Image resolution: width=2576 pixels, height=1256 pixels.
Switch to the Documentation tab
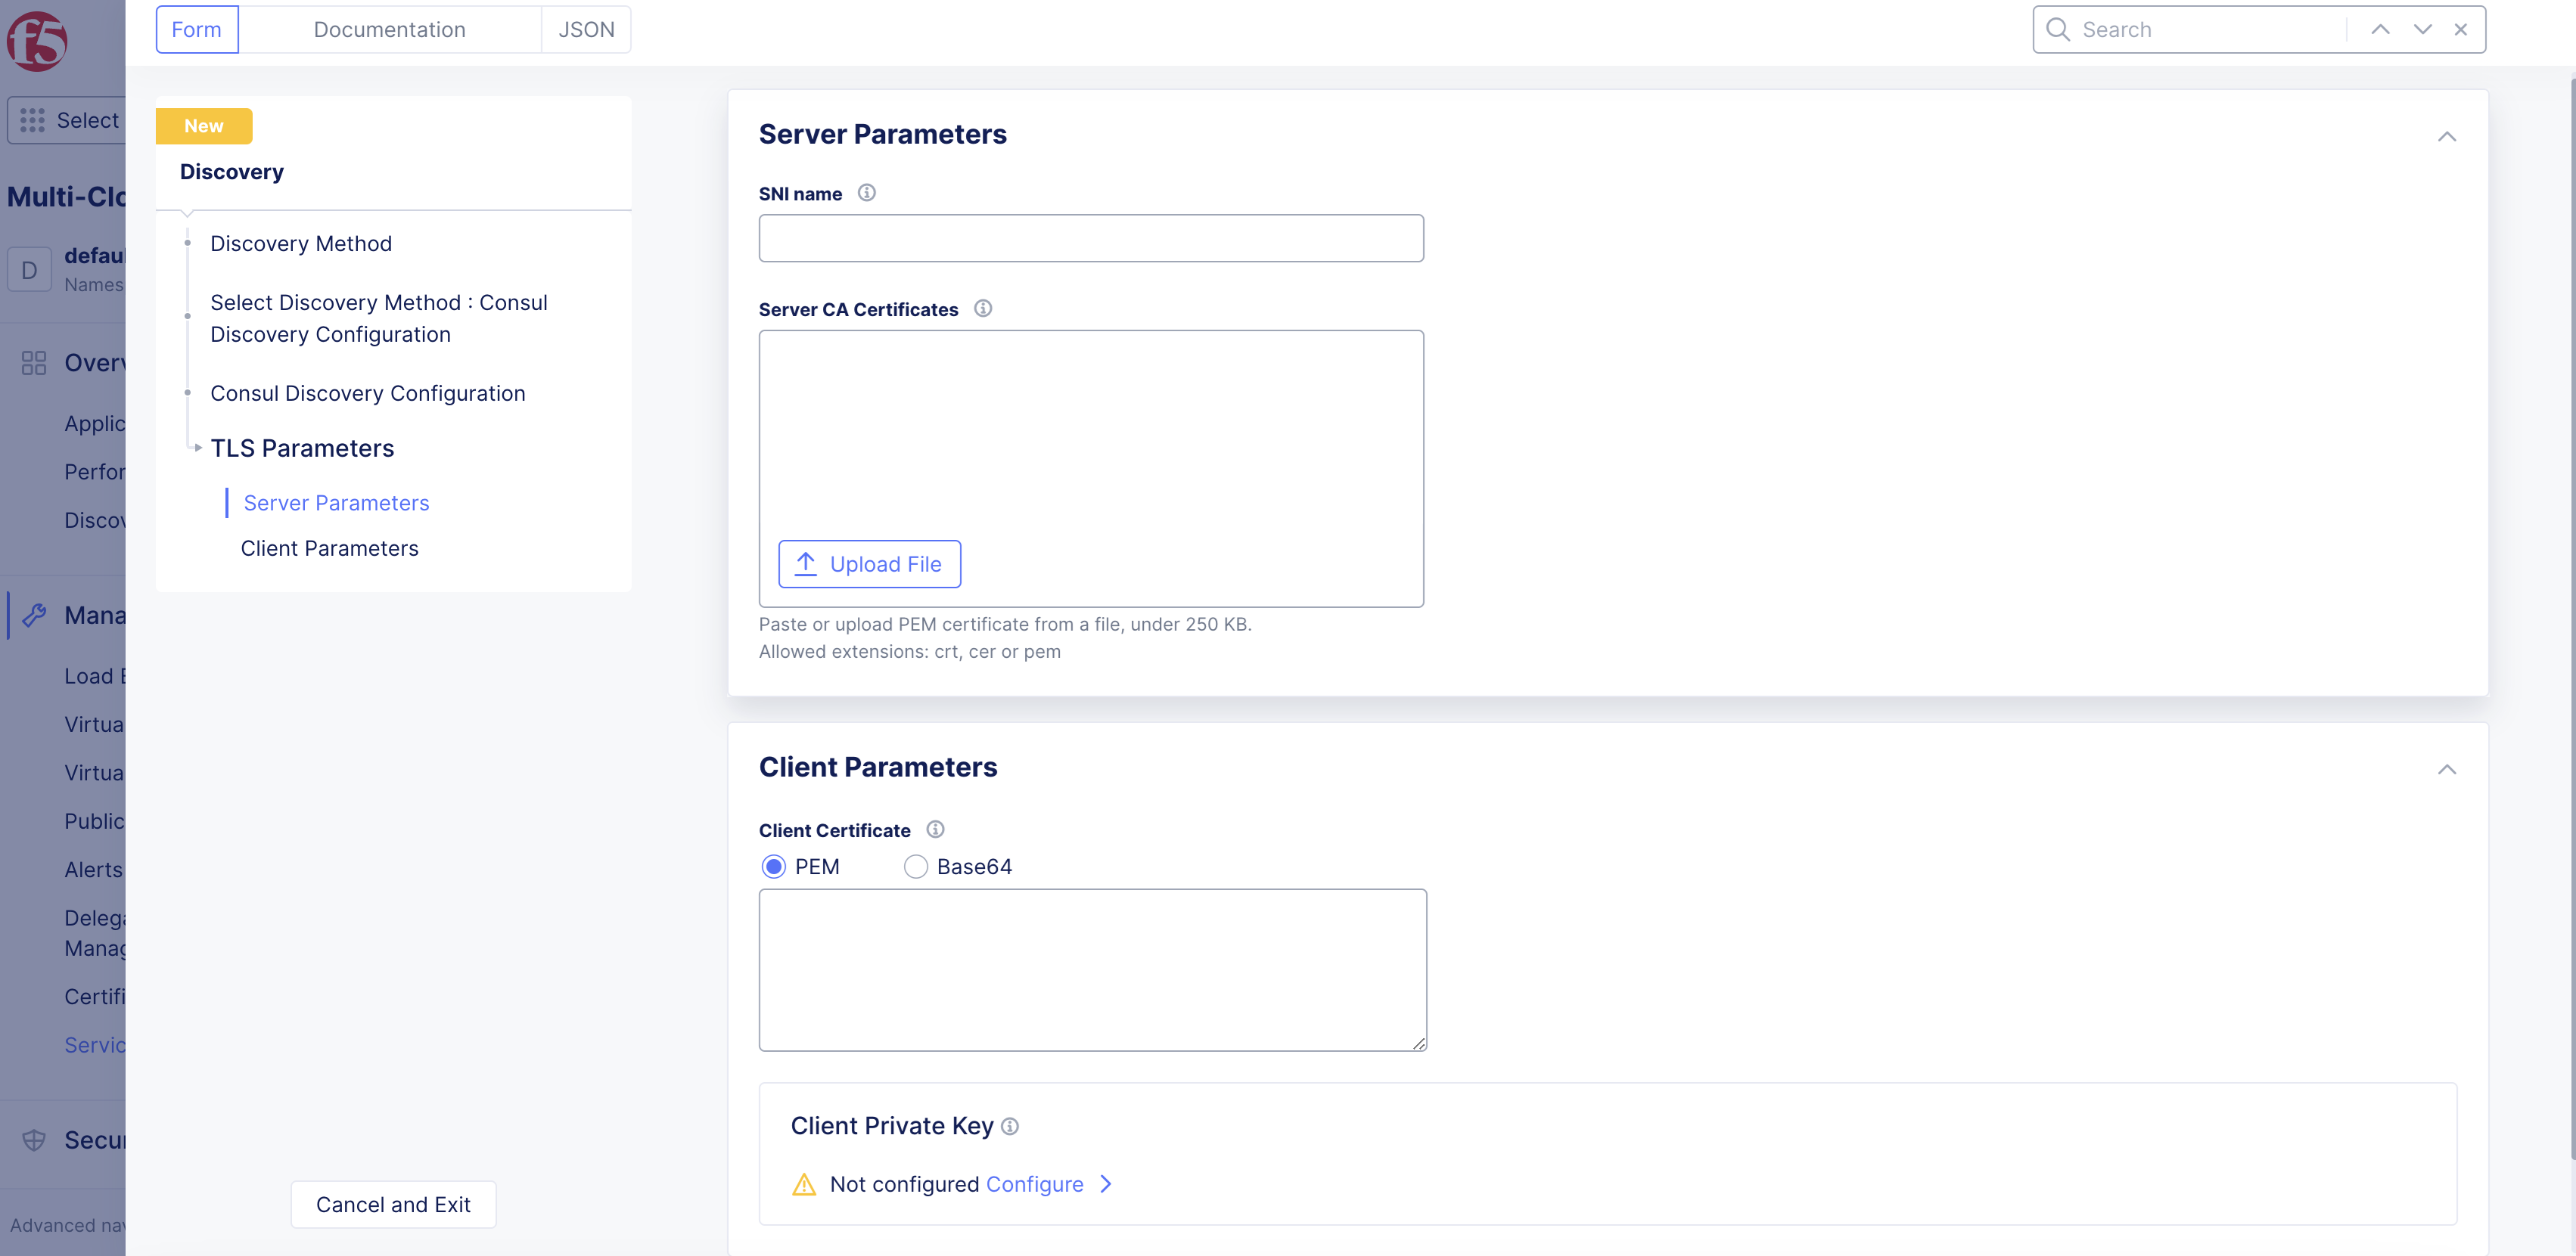pos(389,30)
